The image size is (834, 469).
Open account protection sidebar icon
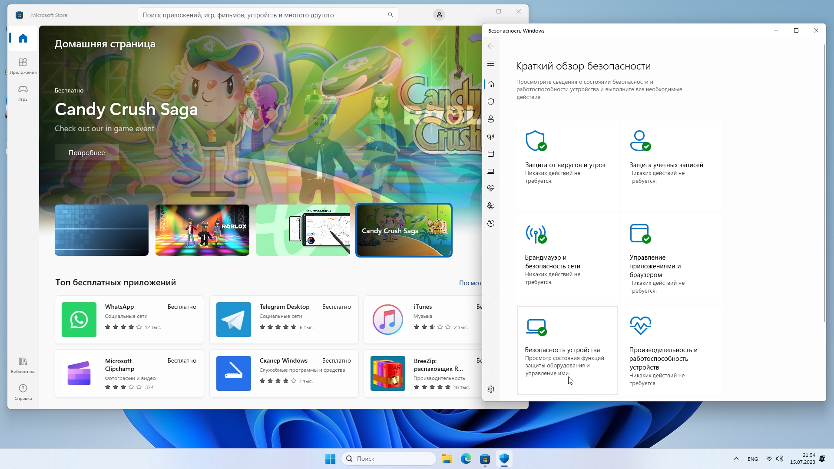(x=491, y=119)
